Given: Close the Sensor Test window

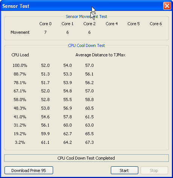Looking at the screenshot, I should pos(167,6).
